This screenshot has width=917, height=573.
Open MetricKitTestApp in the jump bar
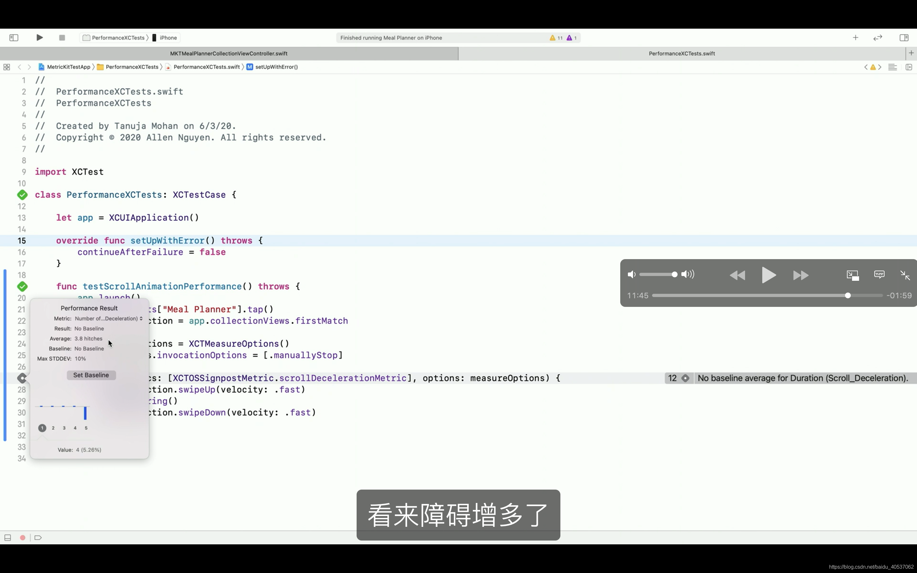(64, 67)
